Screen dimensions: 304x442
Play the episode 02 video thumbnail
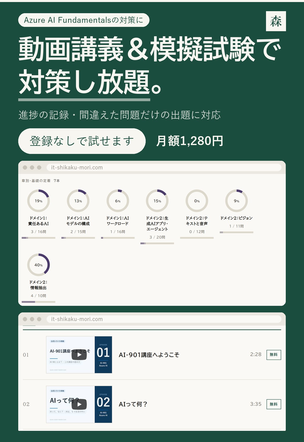pyautogui.click(x=79, y=404)
